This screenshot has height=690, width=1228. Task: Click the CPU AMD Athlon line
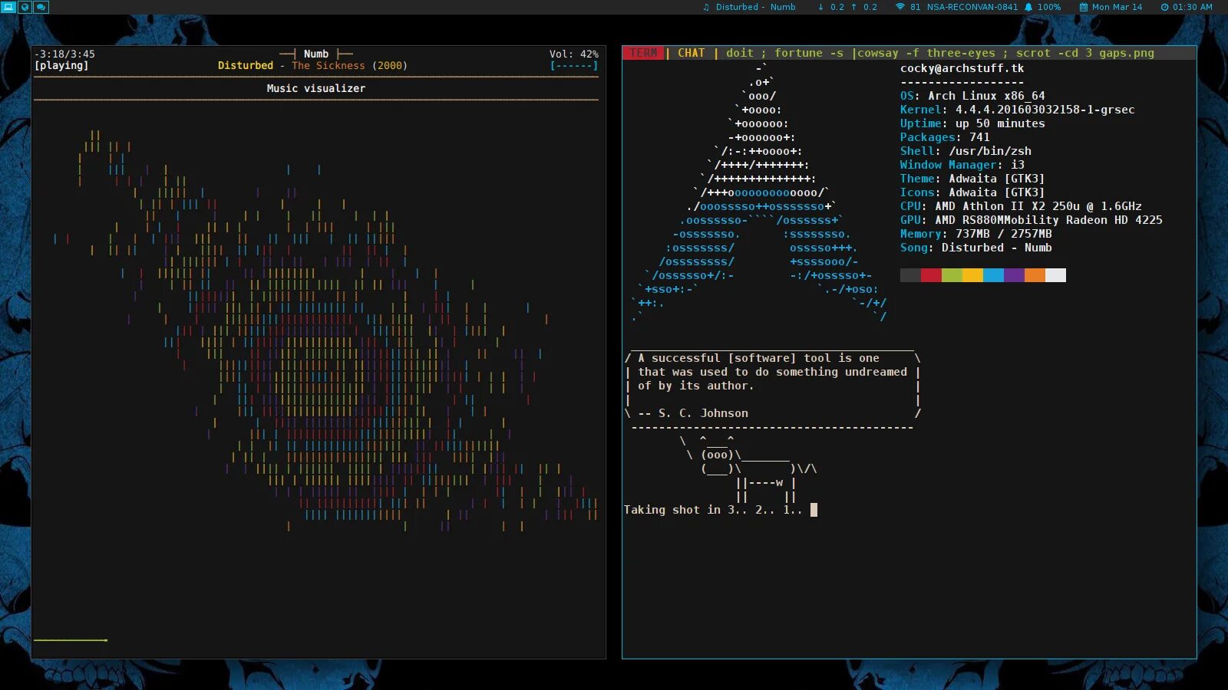[x=1021, y=206]
